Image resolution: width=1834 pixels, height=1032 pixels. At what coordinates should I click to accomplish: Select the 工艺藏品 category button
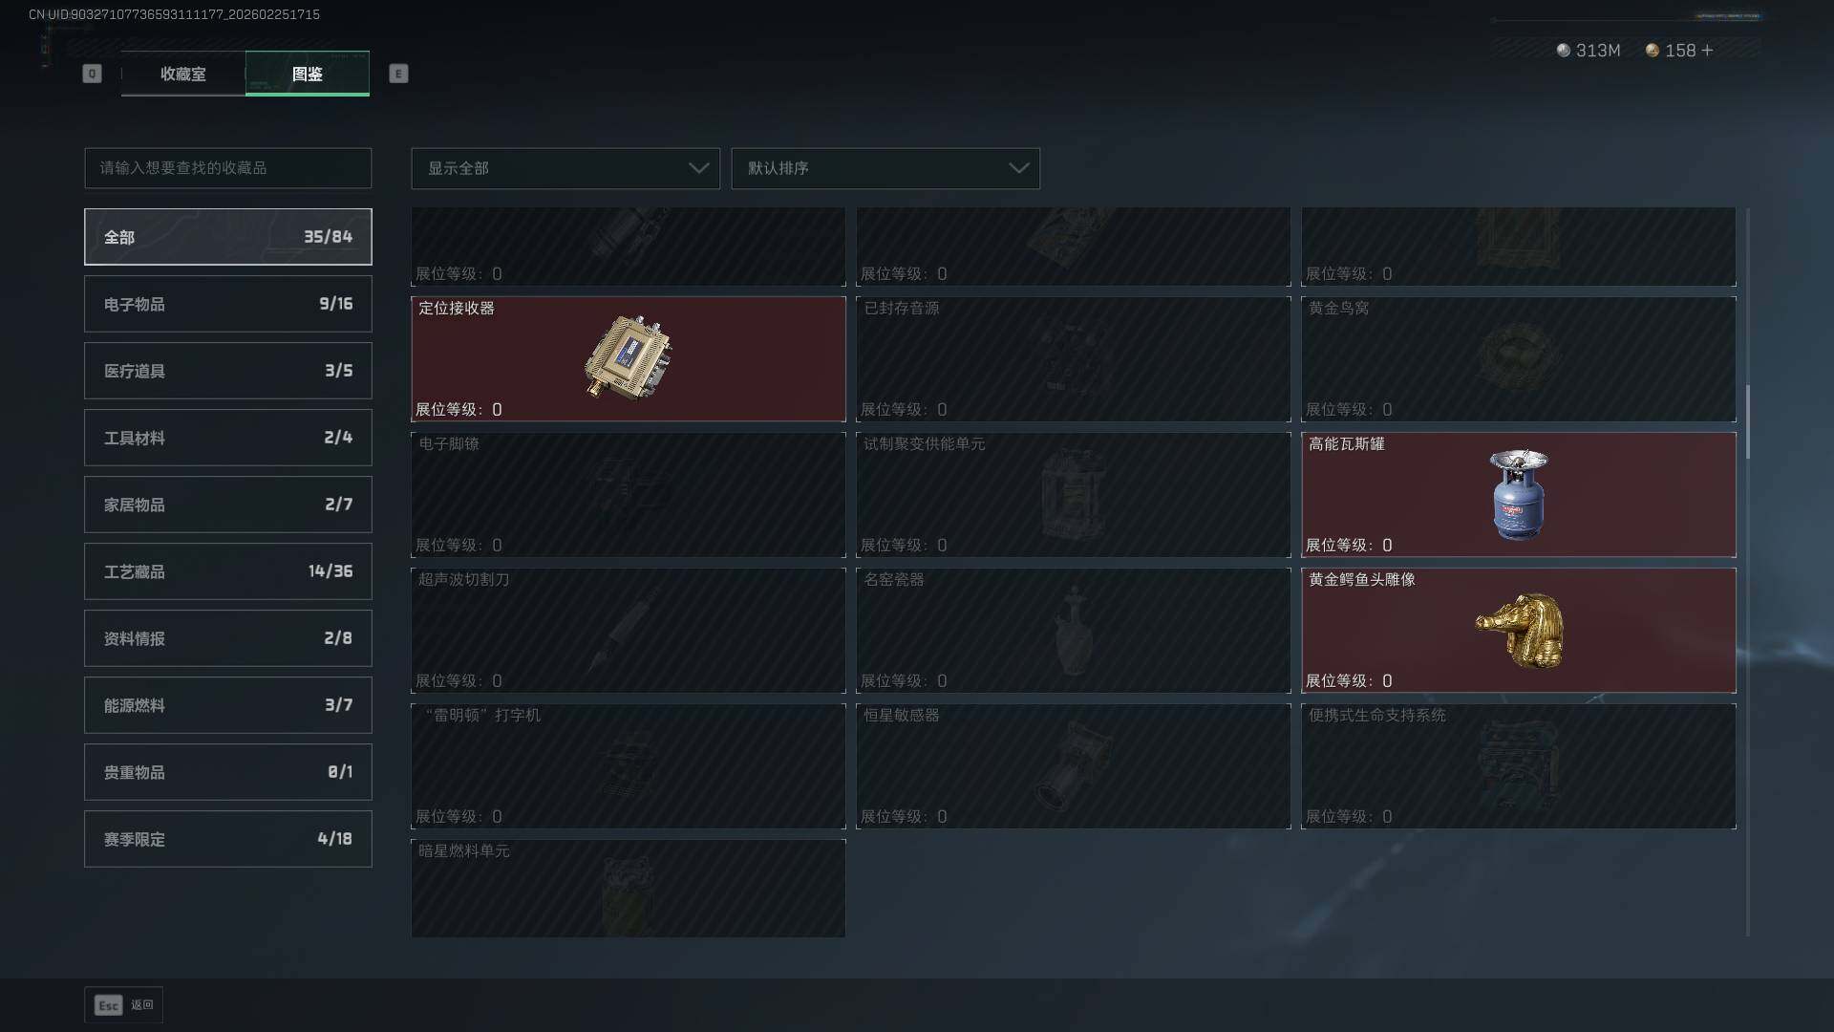(228, 571)
